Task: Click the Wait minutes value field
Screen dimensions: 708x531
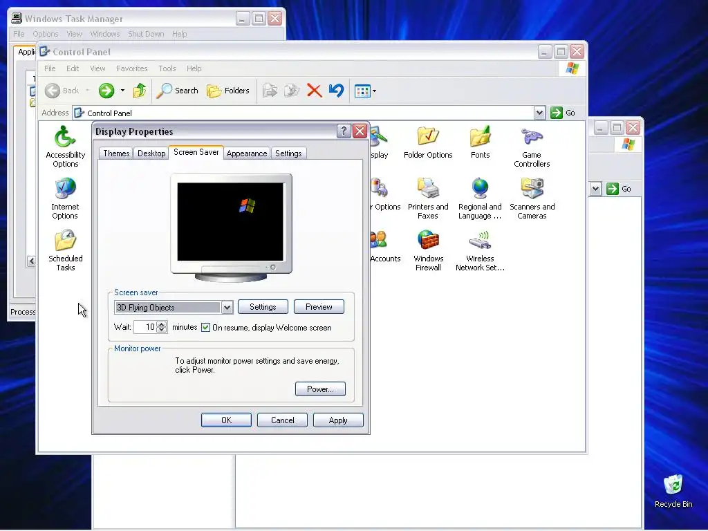Action: tap(145, 327)
